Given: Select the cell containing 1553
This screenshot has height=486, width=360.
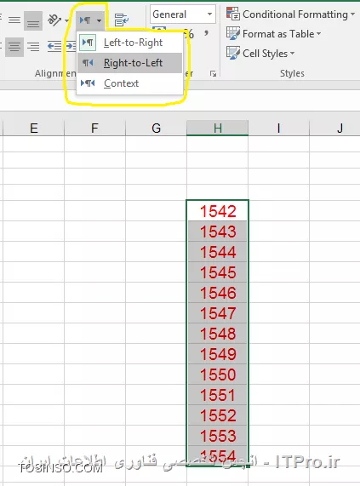Looking at the screenshot, I should coord(218,436).
